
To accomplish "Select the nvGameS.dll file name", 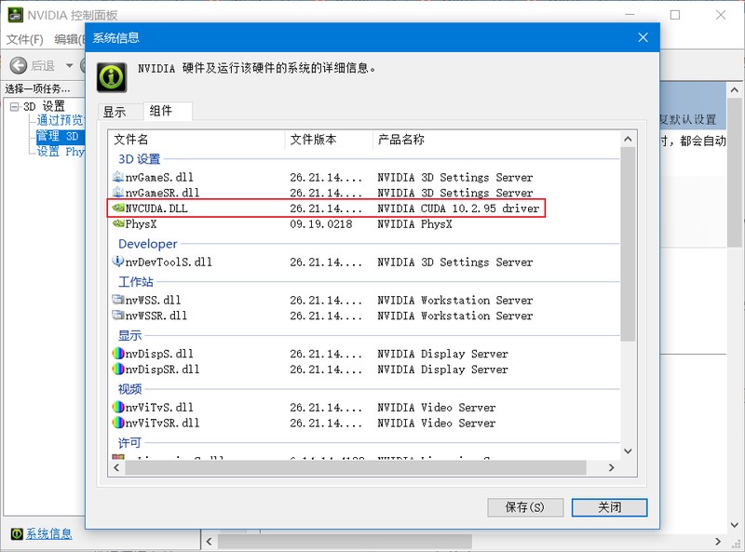I will pyautogui.click(x=159, y=177).
